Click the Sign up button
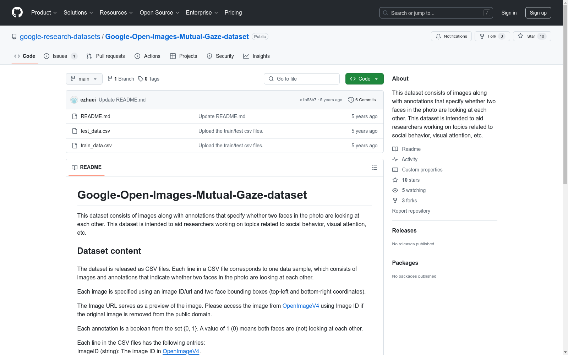The height and width of the screenshot is (355, 568). click(538, 13)
